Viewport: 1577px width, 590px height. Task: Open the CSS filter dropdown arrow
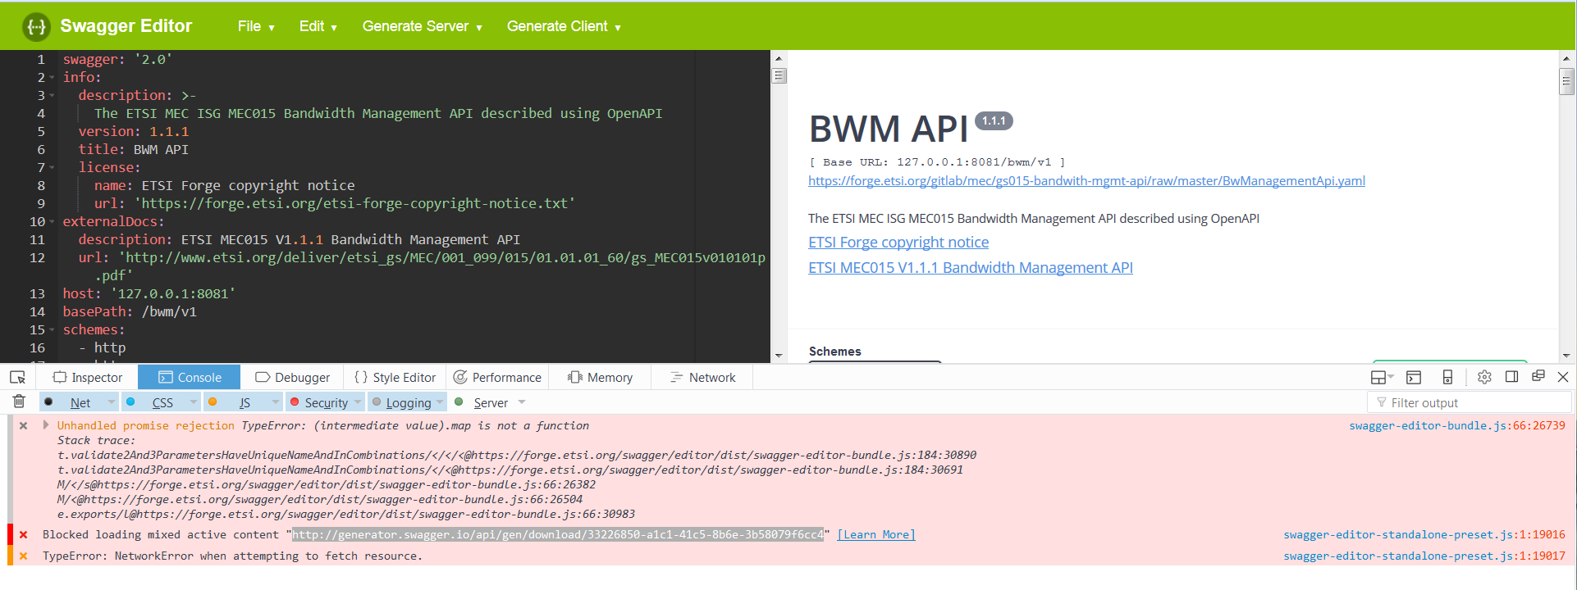pos(194,402)
